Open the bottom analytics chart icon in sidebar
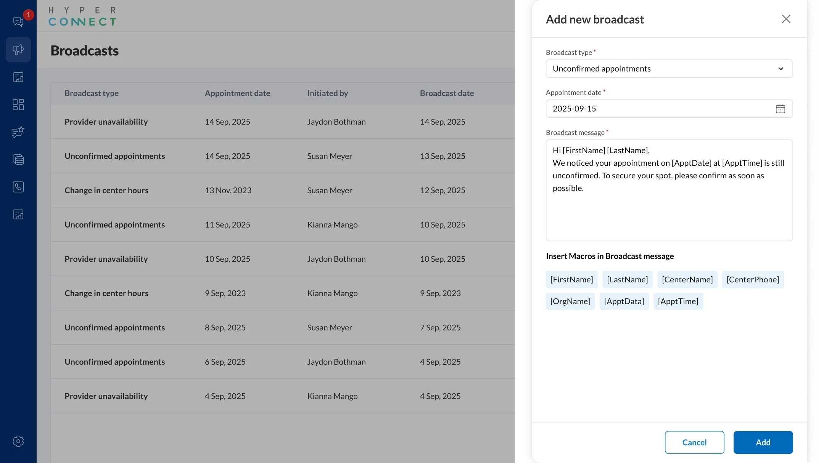824x463 pixels. click(18, 214)
